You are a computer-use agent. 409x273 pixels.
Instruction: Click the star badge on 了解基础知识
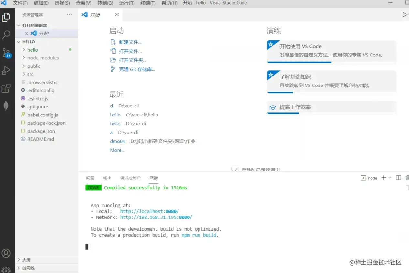(x=271, y=75)
